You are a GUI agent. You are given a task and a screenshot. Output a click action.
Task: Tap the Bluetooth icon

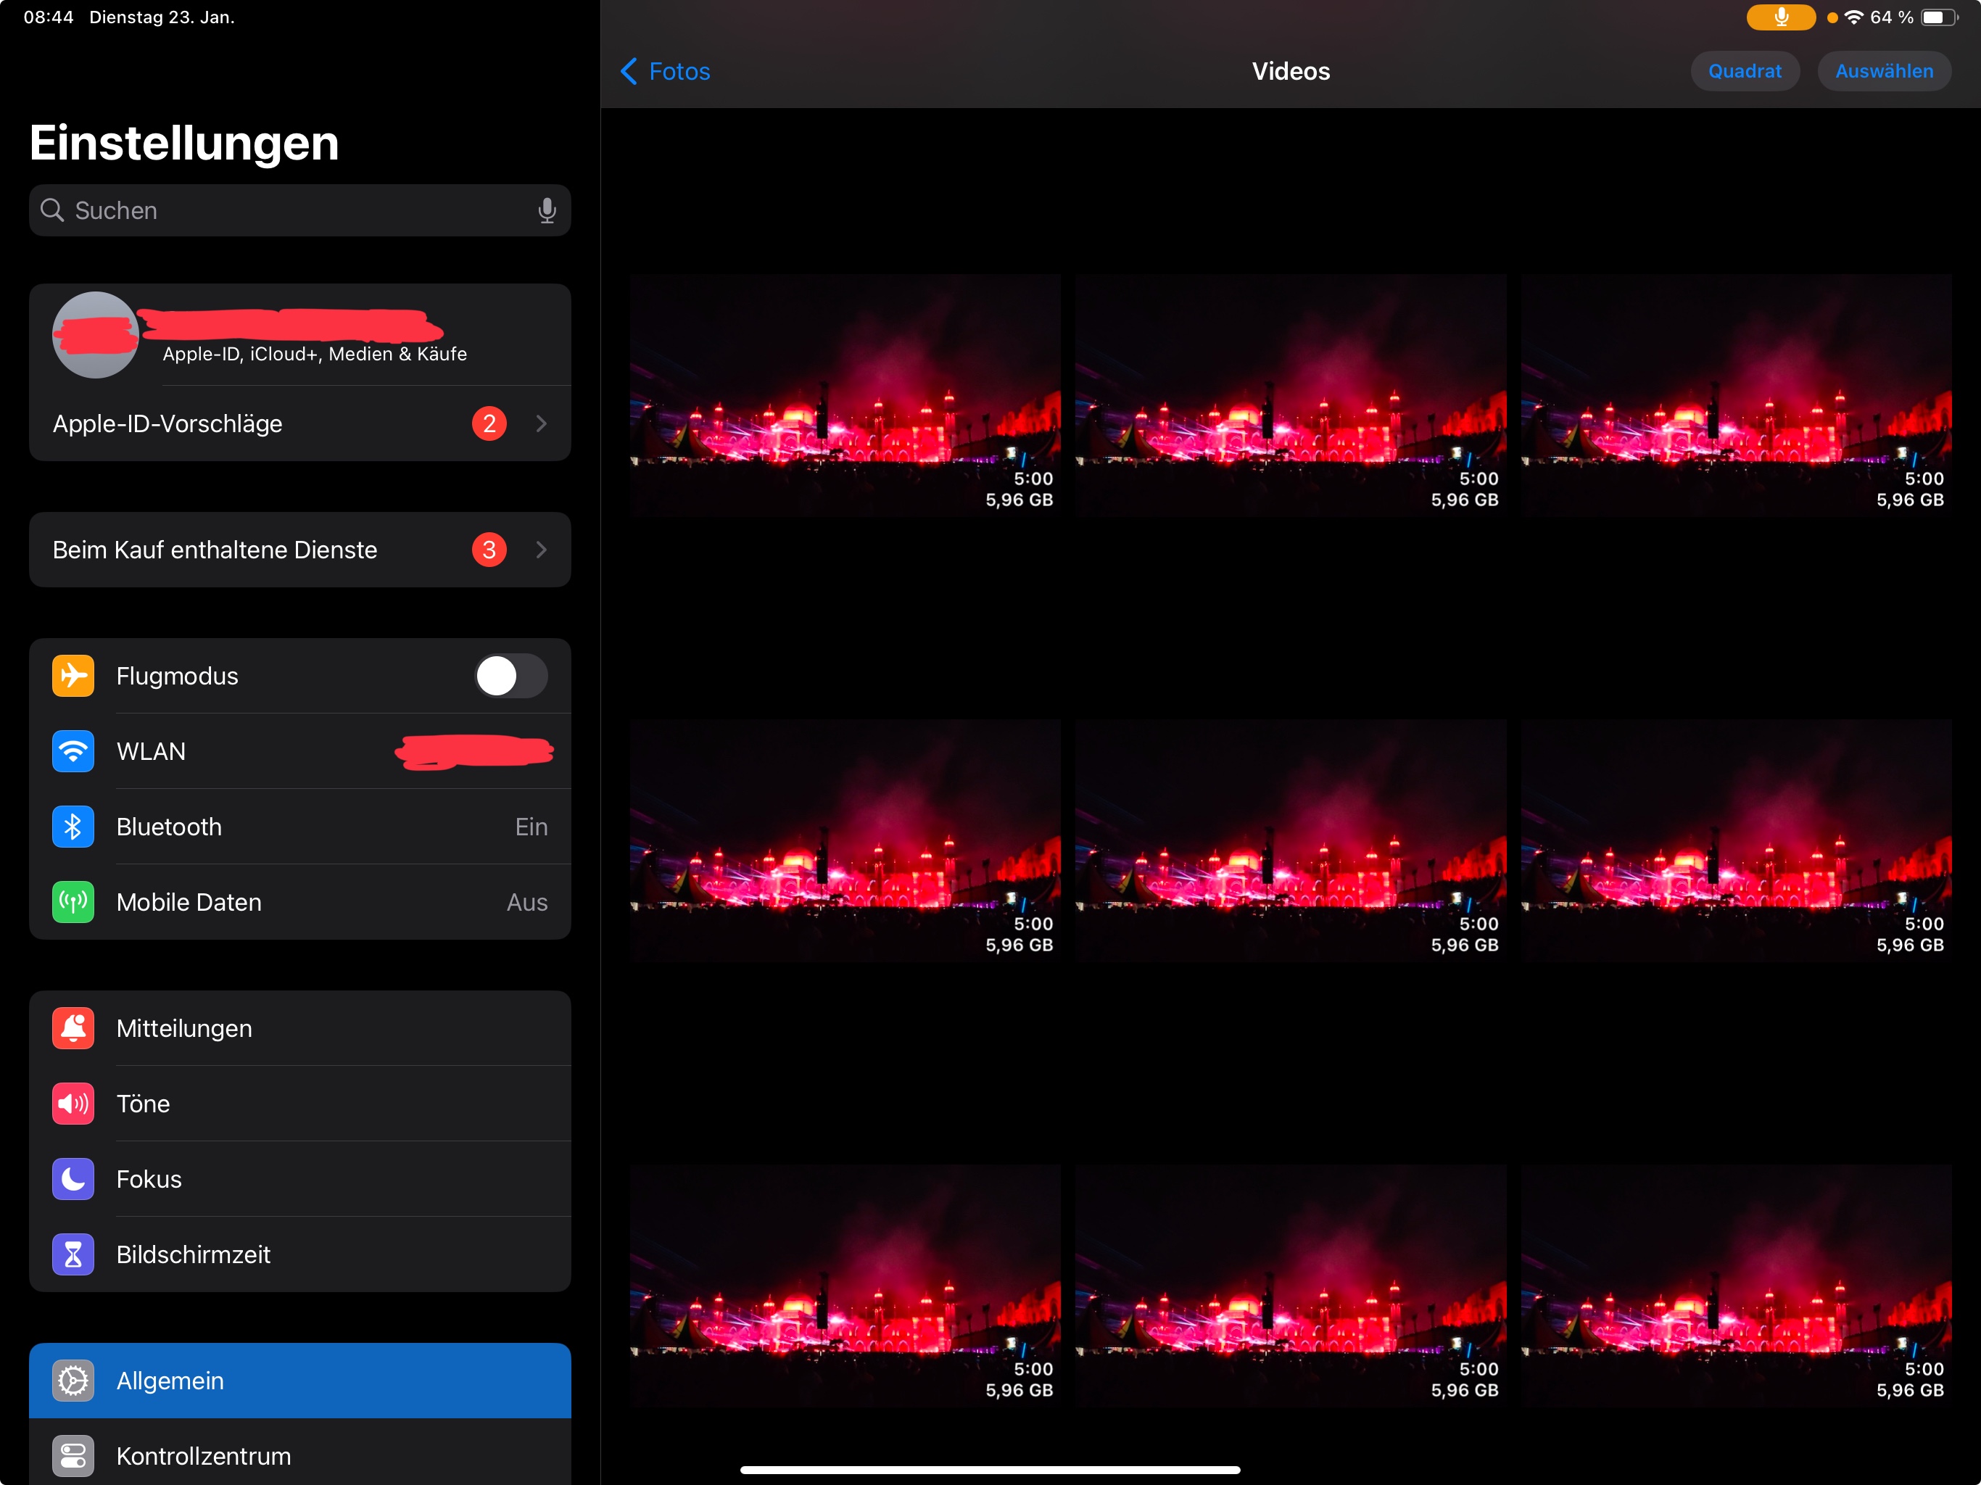[73, 826]
